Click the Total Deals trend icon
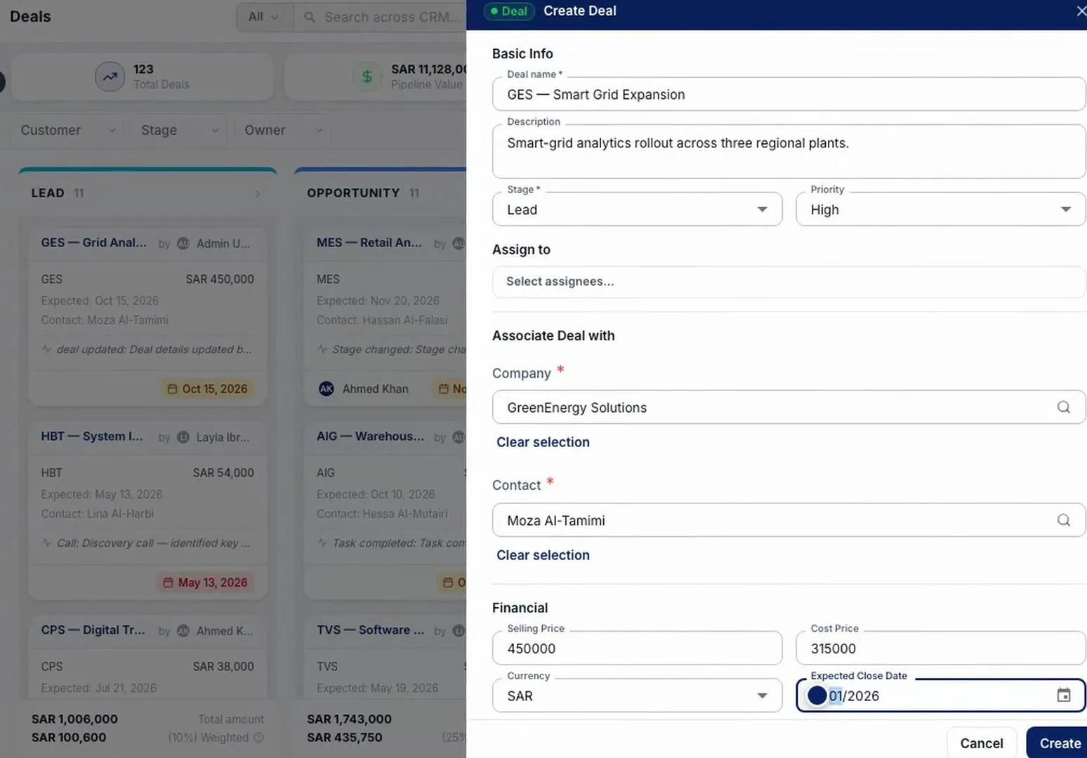This screenshot has height=758, width=1087. [x=110, y=77]
